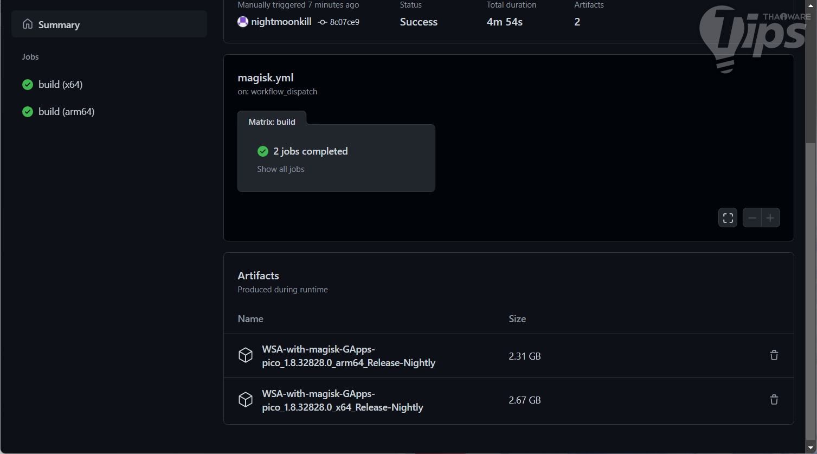Delete the x64 Release-Nightly artifact
817x454 pixels.
[x=774, y=400]
